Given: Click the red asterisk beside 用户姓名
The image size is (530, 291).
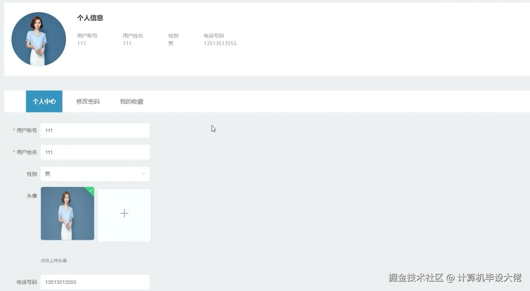Looking at the screenshot, I should click(13, 152).
